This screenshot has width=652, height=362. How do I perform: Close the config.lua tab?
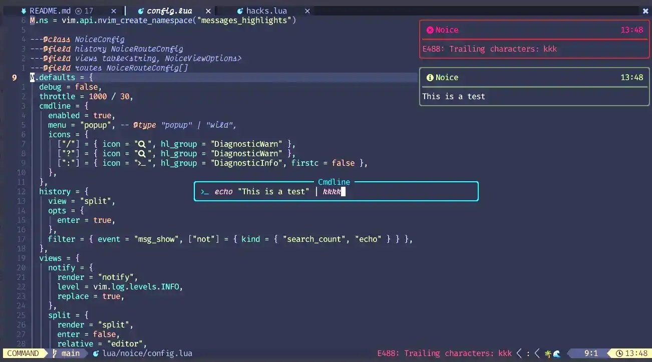(208, 11)
